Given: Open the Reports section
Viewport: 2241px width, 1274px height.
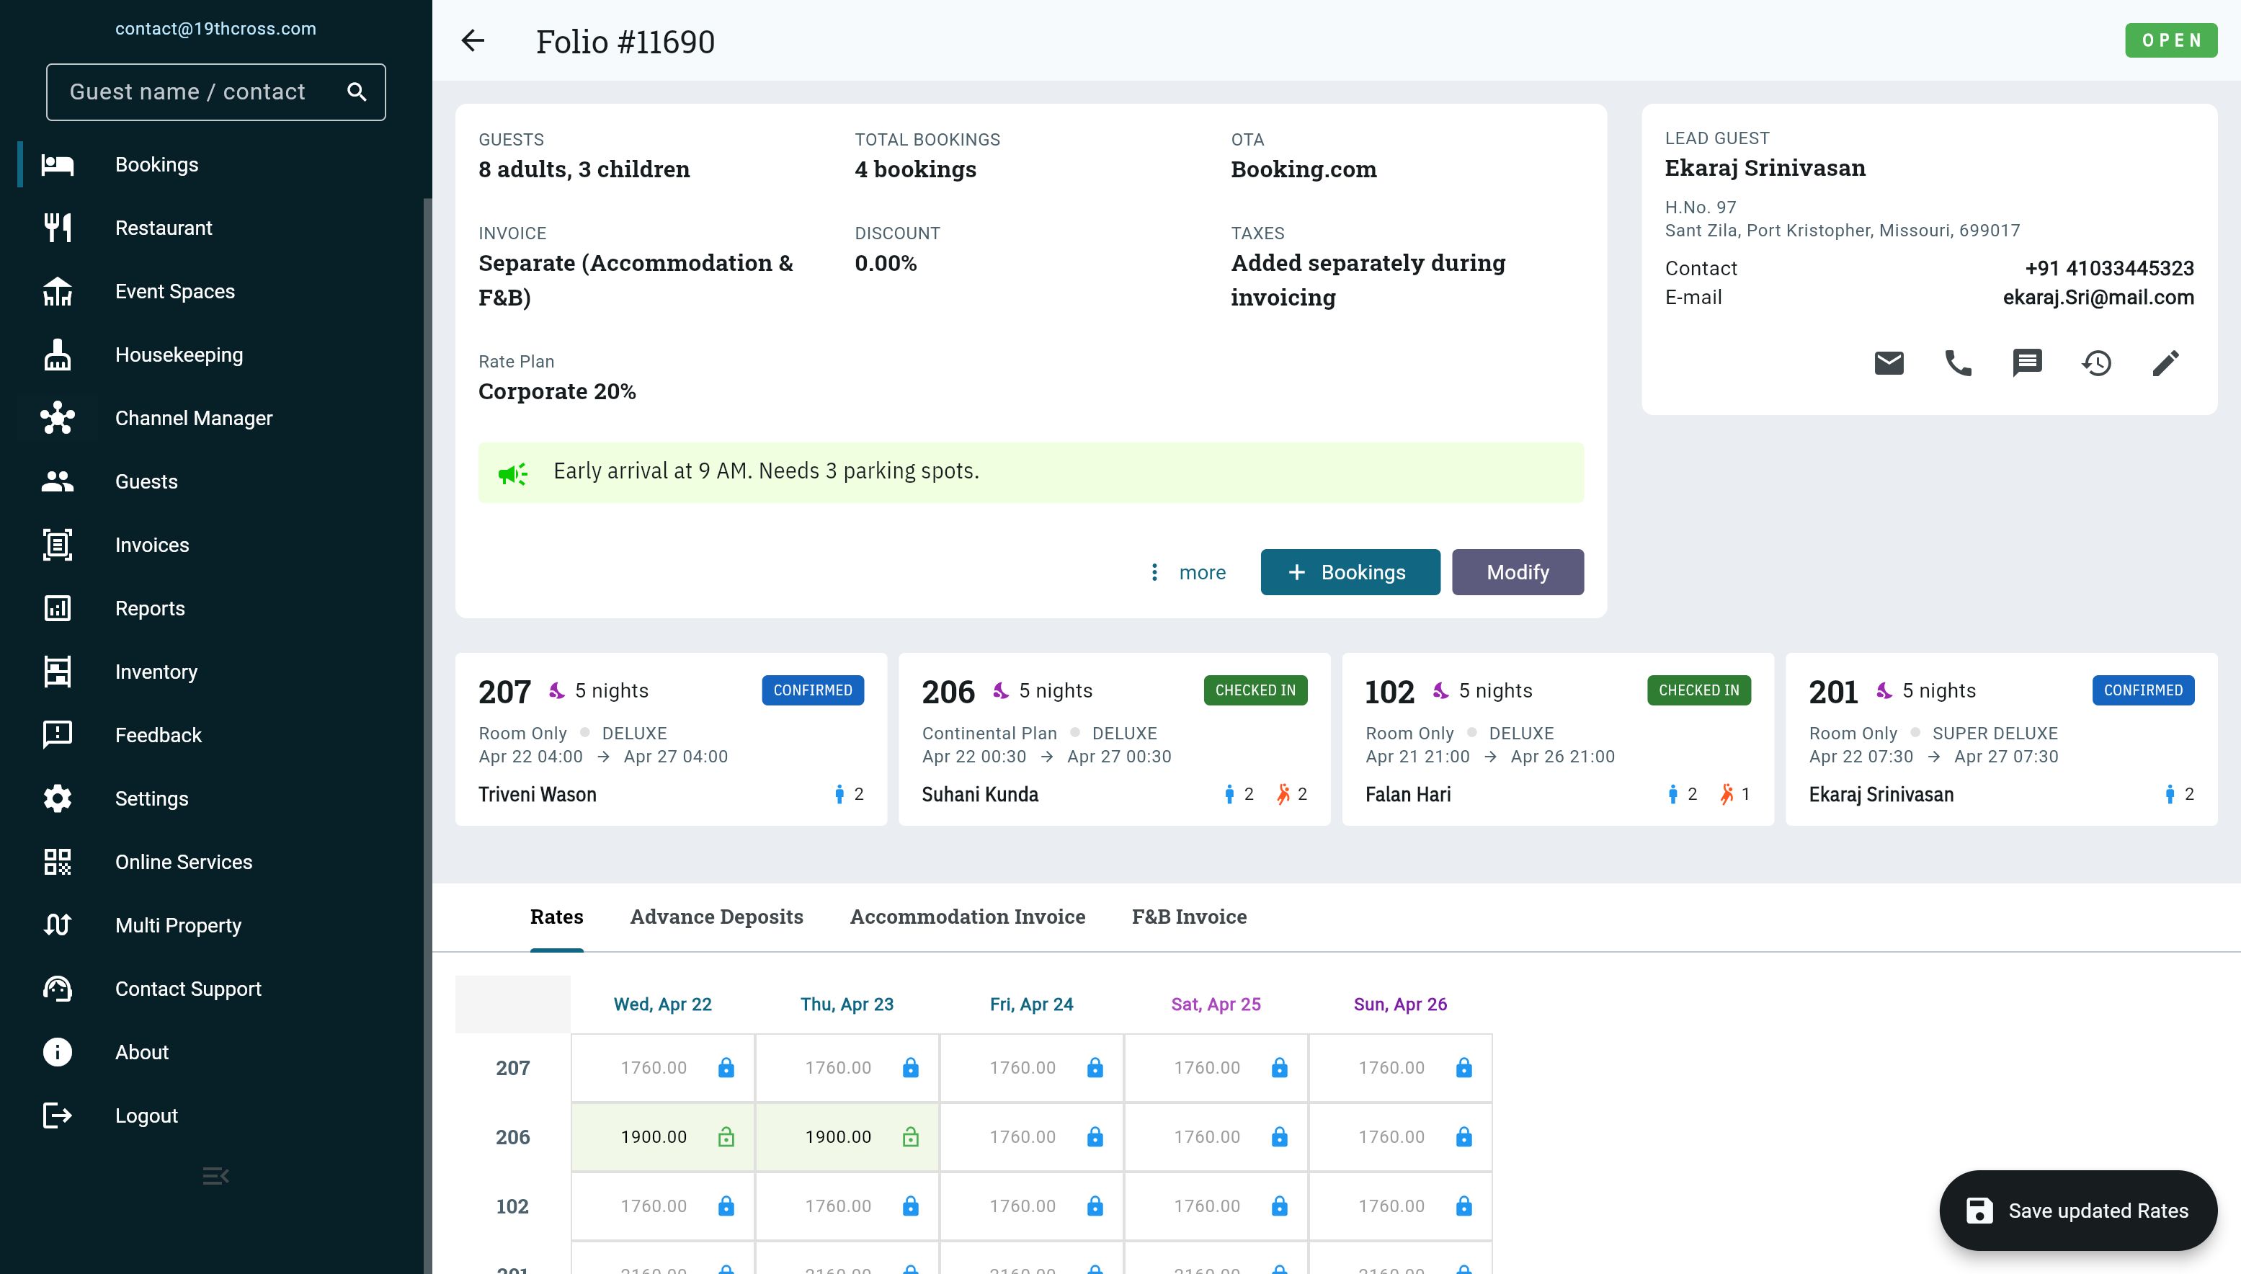Looking at the screenshot, I should click(150, 608).
